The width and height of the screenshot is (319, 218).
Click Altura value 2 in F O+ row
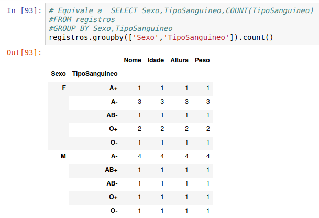(x=186, y=129)
